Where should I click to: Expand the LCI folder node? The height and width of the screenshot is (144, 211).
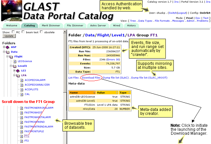click(x=14, y=71)
